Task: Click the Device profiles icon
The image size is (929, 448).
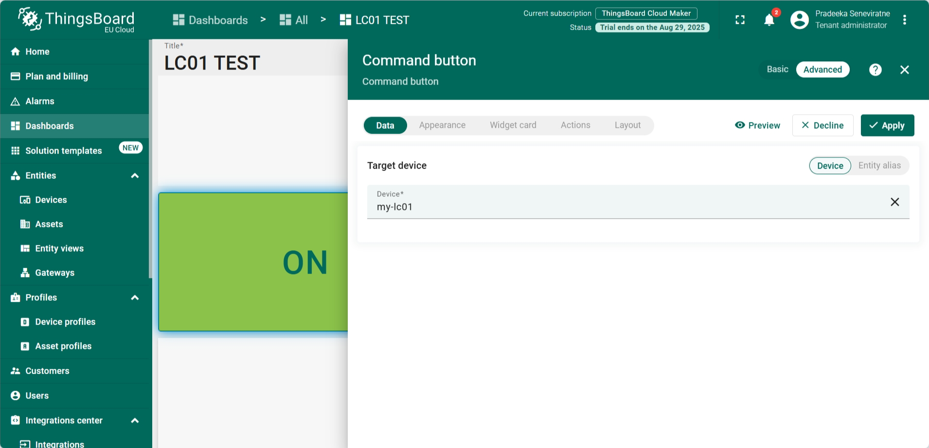Action: point(25,322)
